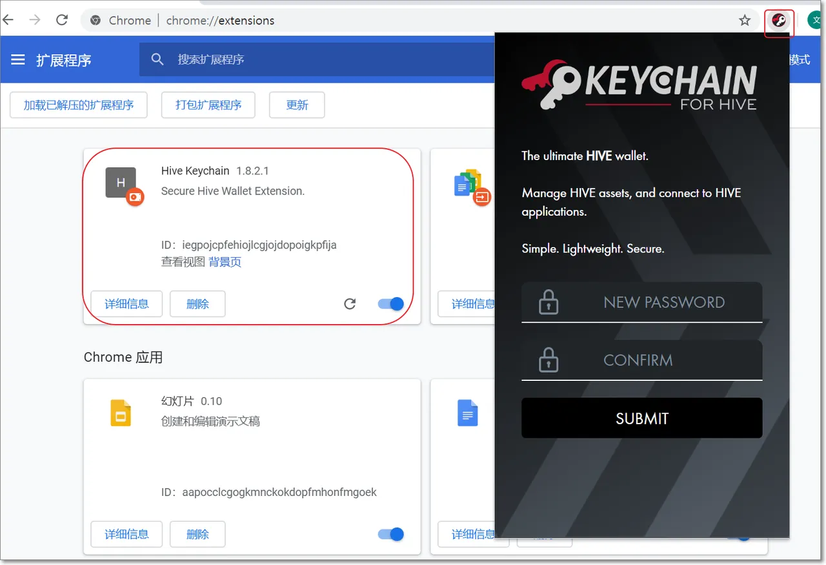
Task: Open 详细信息 for Hive Keychain
Action: (126, 303)
